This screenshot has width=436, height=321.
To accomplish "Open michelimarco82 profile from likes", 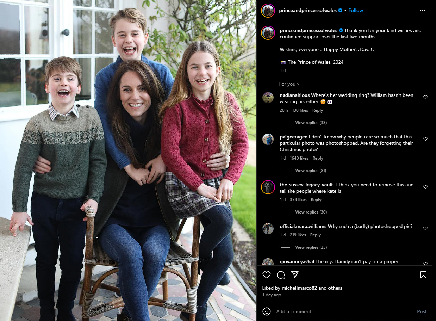I will coord(299,288).
